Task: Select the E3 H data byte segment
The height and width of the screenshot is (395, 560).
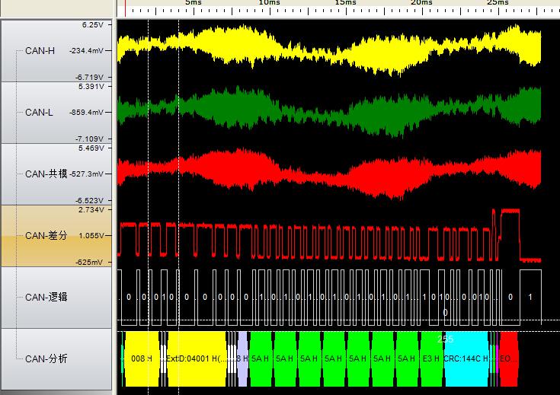Action: click(431, 358)
